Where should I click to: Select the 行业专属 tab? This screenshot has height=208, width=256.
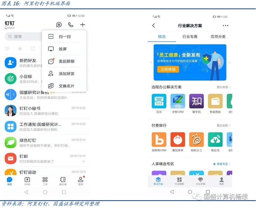(x=190, y=36)
